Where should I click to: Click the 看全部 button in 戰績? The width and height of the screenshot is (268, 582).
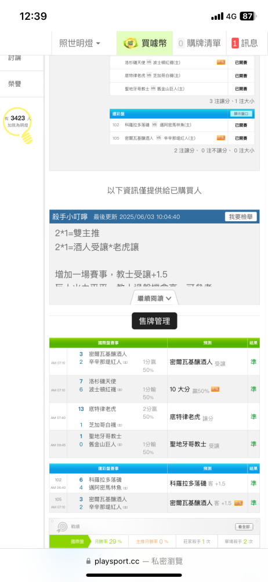point(244,527)
